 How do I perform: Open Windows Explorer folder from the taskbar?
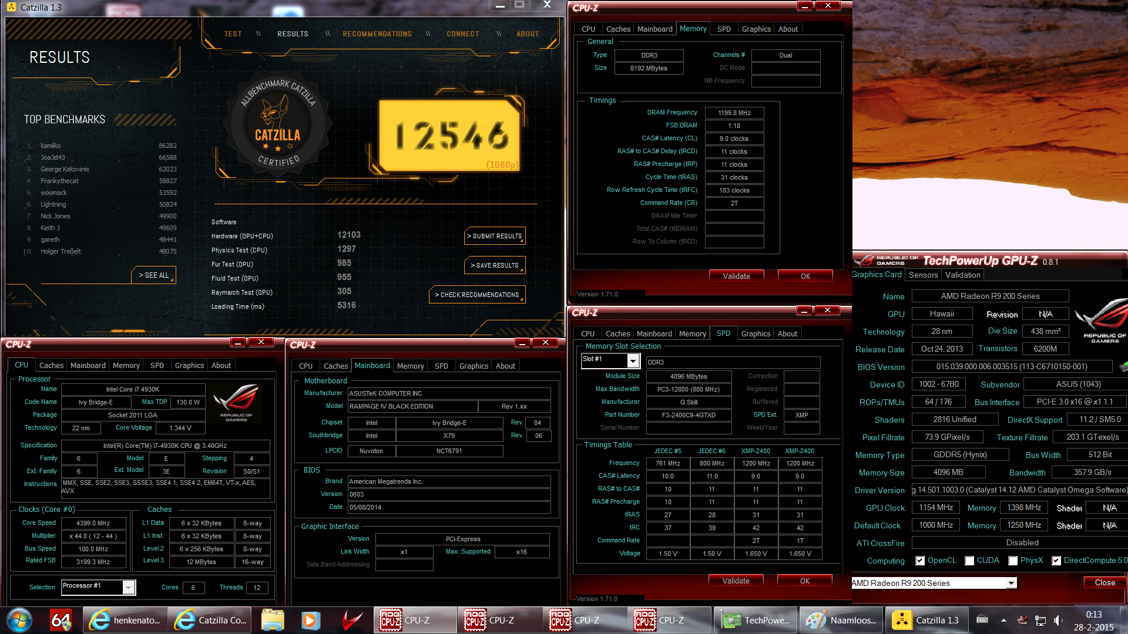click(273, 620)
